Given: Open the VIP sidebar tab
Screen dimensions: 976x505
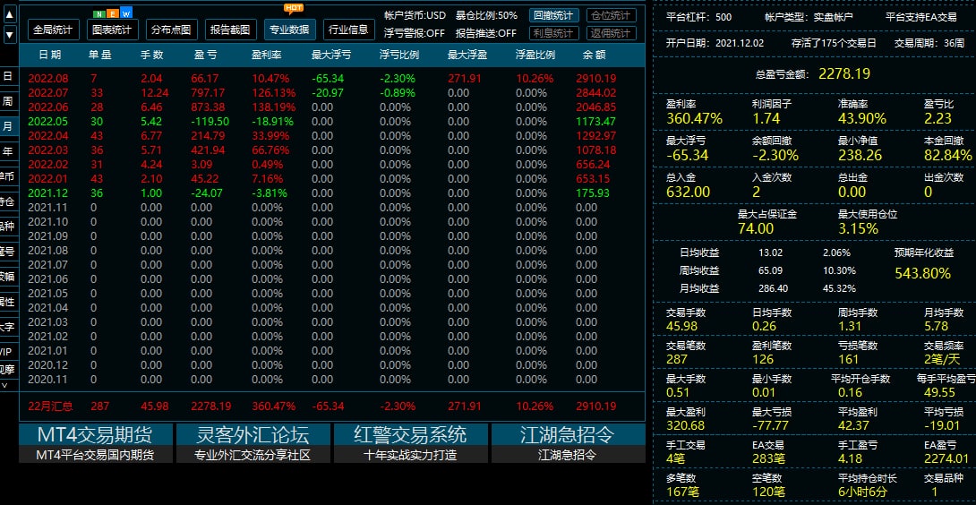Looking at the screenshot, I should pyautogui.click(x=7, y=352).
